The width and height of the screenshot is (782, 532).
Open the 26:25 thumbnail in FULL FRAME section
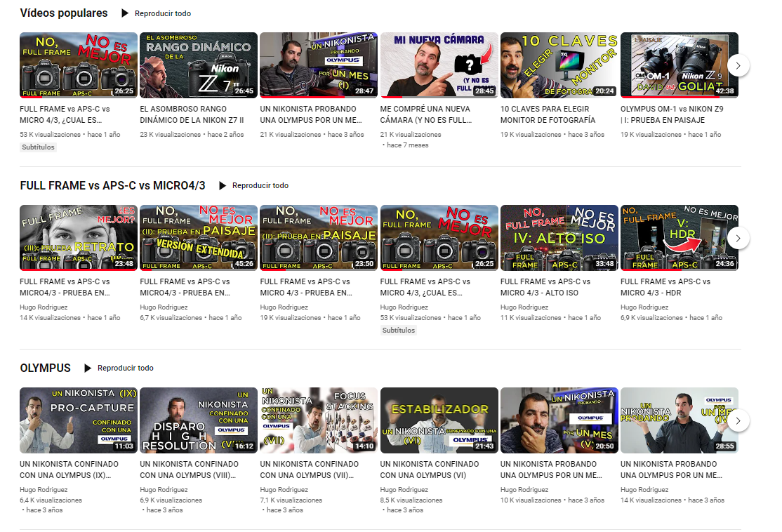(x=439, y=238)
